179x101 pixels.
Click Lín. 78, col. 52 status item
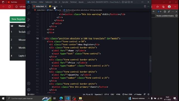point(88,94)
